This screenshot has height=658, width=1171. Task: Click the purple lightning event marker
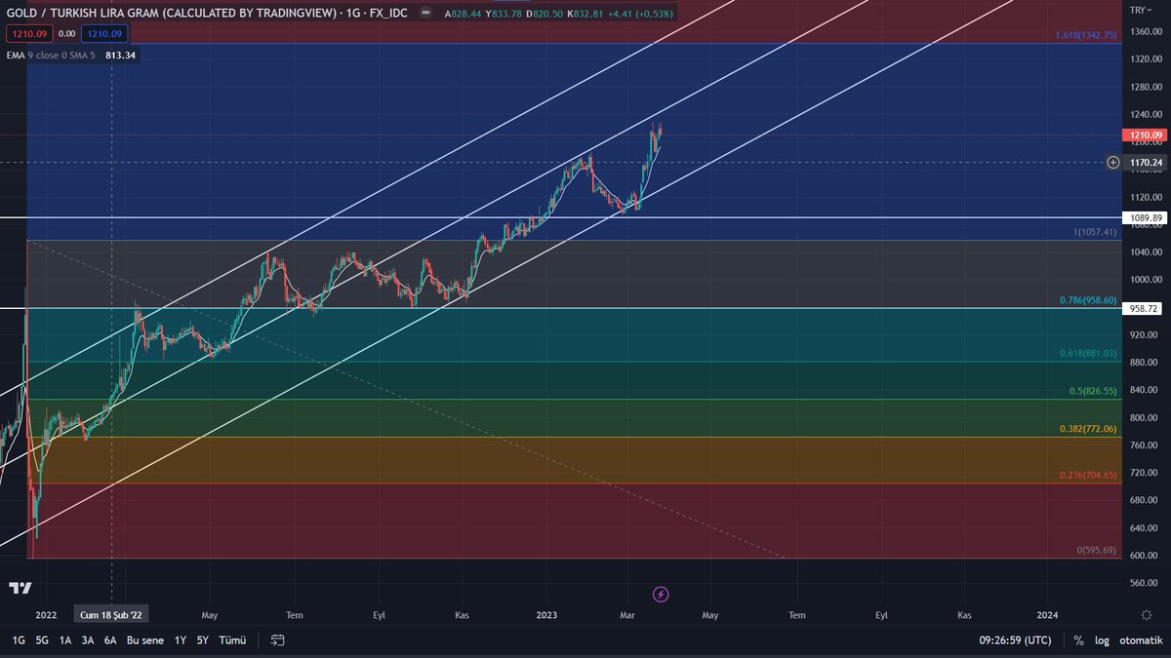click(661, 594)
